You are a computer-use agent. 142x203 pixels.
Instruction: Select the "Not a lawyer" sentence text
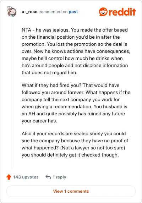[x=93, y=148]
